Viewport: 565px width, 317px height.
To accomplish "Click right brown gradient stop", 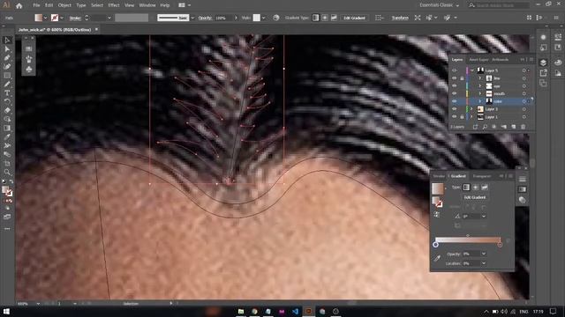I will [500, 245].
